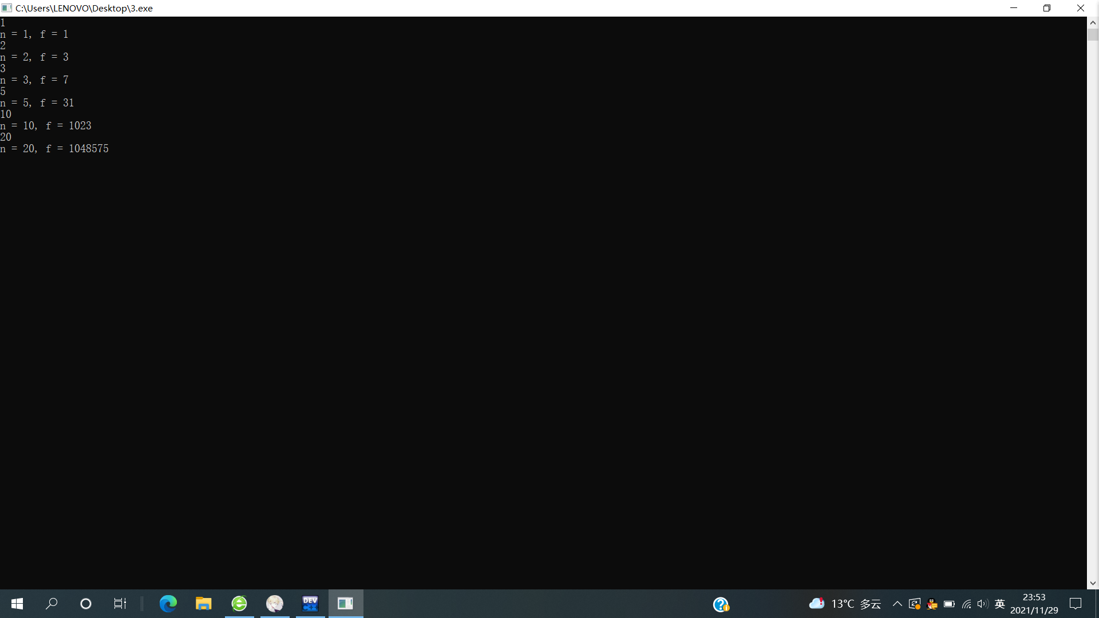The height and width of the screenshot is (618, 1099).
Task: Click the blue help question-mark icon
Action: (721, 604)
